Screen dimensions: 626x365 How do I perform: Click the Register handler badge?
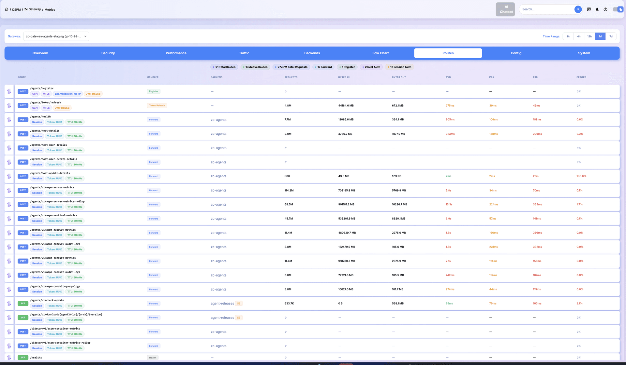coord(154,91)
